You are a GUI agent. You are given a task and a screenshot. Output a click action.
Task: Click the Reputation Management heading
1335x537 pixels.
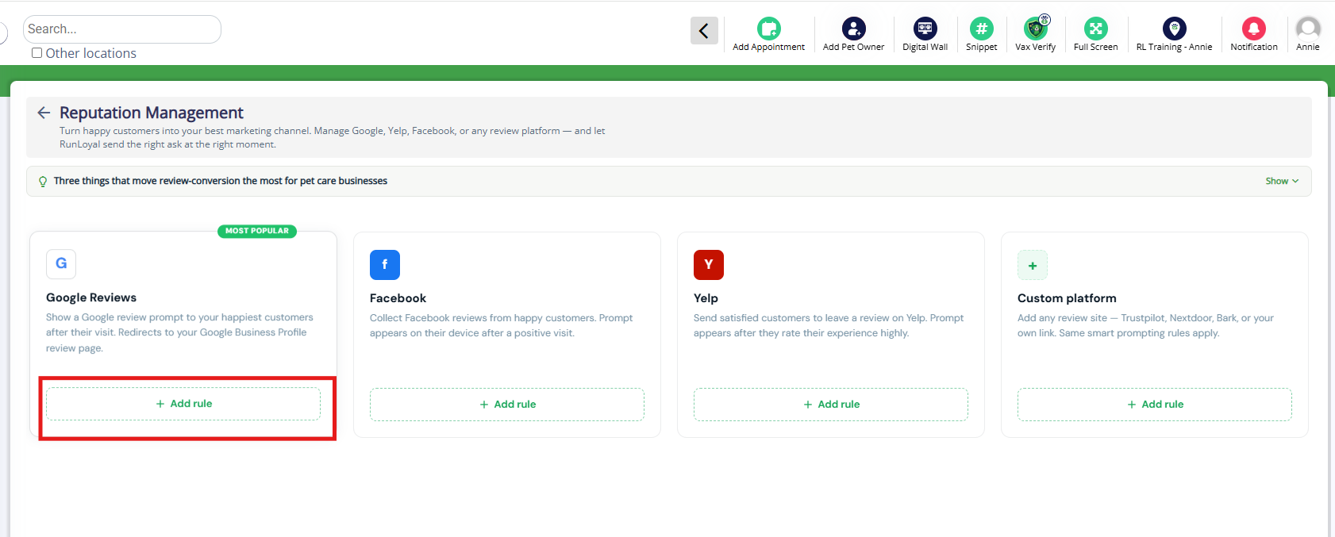click(x=152, y=113)
